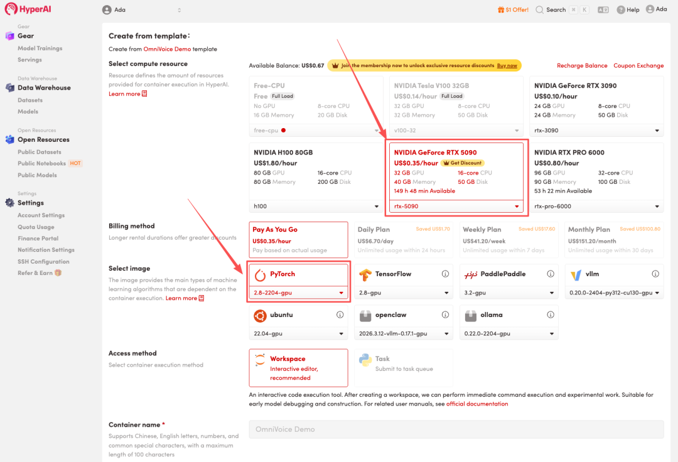Click the PyTorch logo icon
678x462 pixels.
tap(260, 274)
